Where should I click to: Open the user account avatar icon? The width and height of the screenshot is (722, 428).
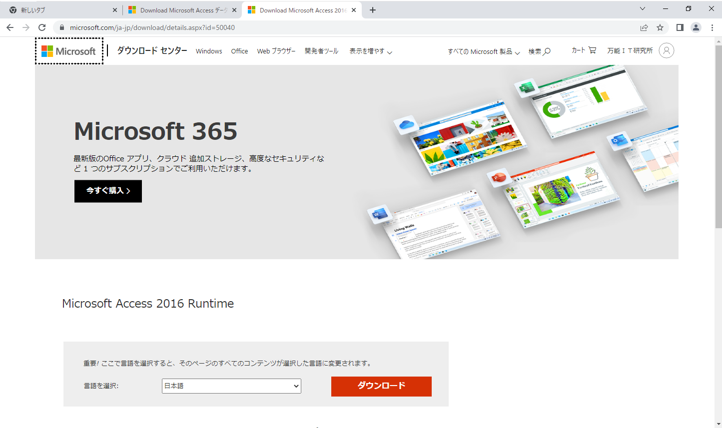[666, 50]
